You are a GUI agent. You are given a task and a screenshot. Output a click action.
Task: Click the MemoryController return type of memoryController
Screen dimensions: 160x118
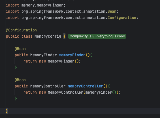[48, 86]
